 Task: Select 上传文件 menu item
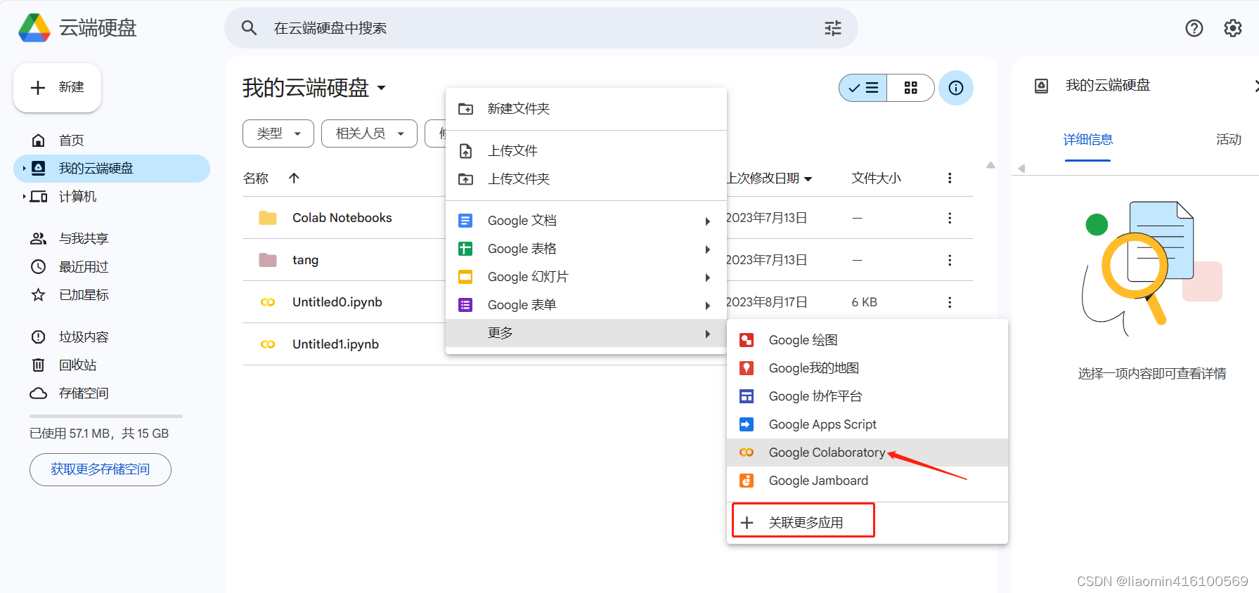coord(586,151)
